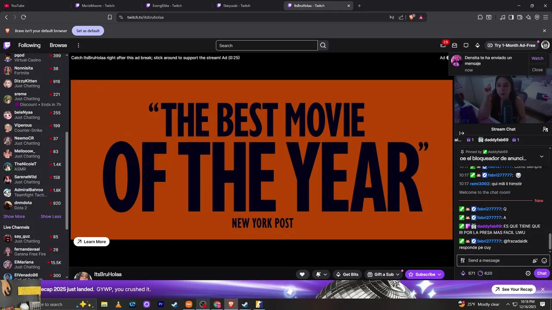Open the Gift a Sub dropdown chevron
Image resolution: width=552 pixels, height=310 pixels.
(397, 274)
